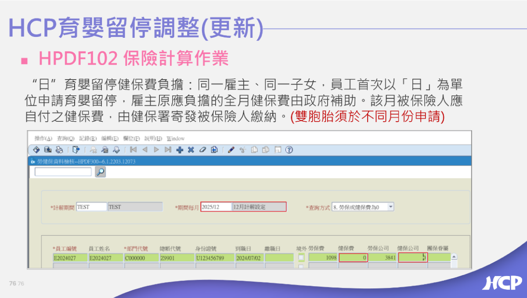Click the grid scrollbar up arrow
This screenshot has width=527, height=298.
coord(454,257)
